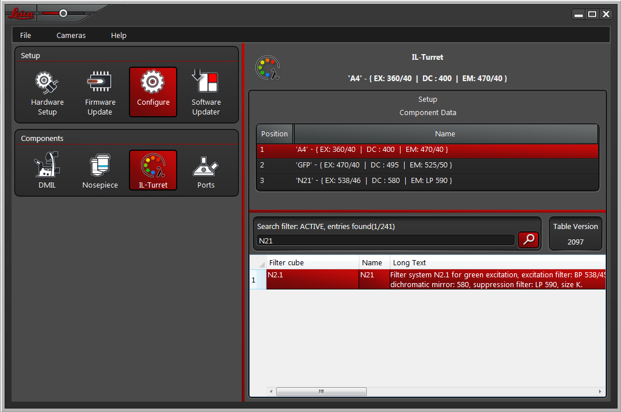
Task: Click the 'Search filter: ACTIVE' status text
Action: [x=326, y=227]
